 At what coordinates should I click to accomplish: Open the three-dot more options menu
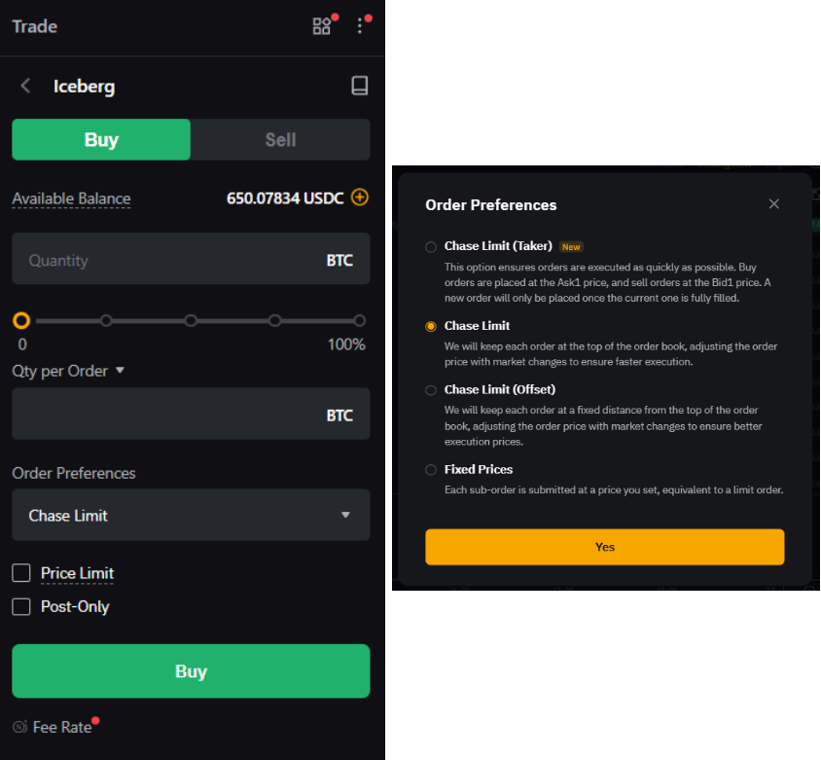pyautogui.click(x=360, y=26)
